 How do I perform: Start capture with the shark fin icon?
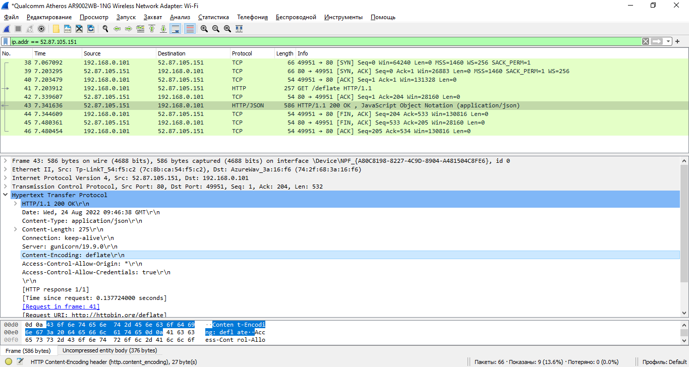7,29
